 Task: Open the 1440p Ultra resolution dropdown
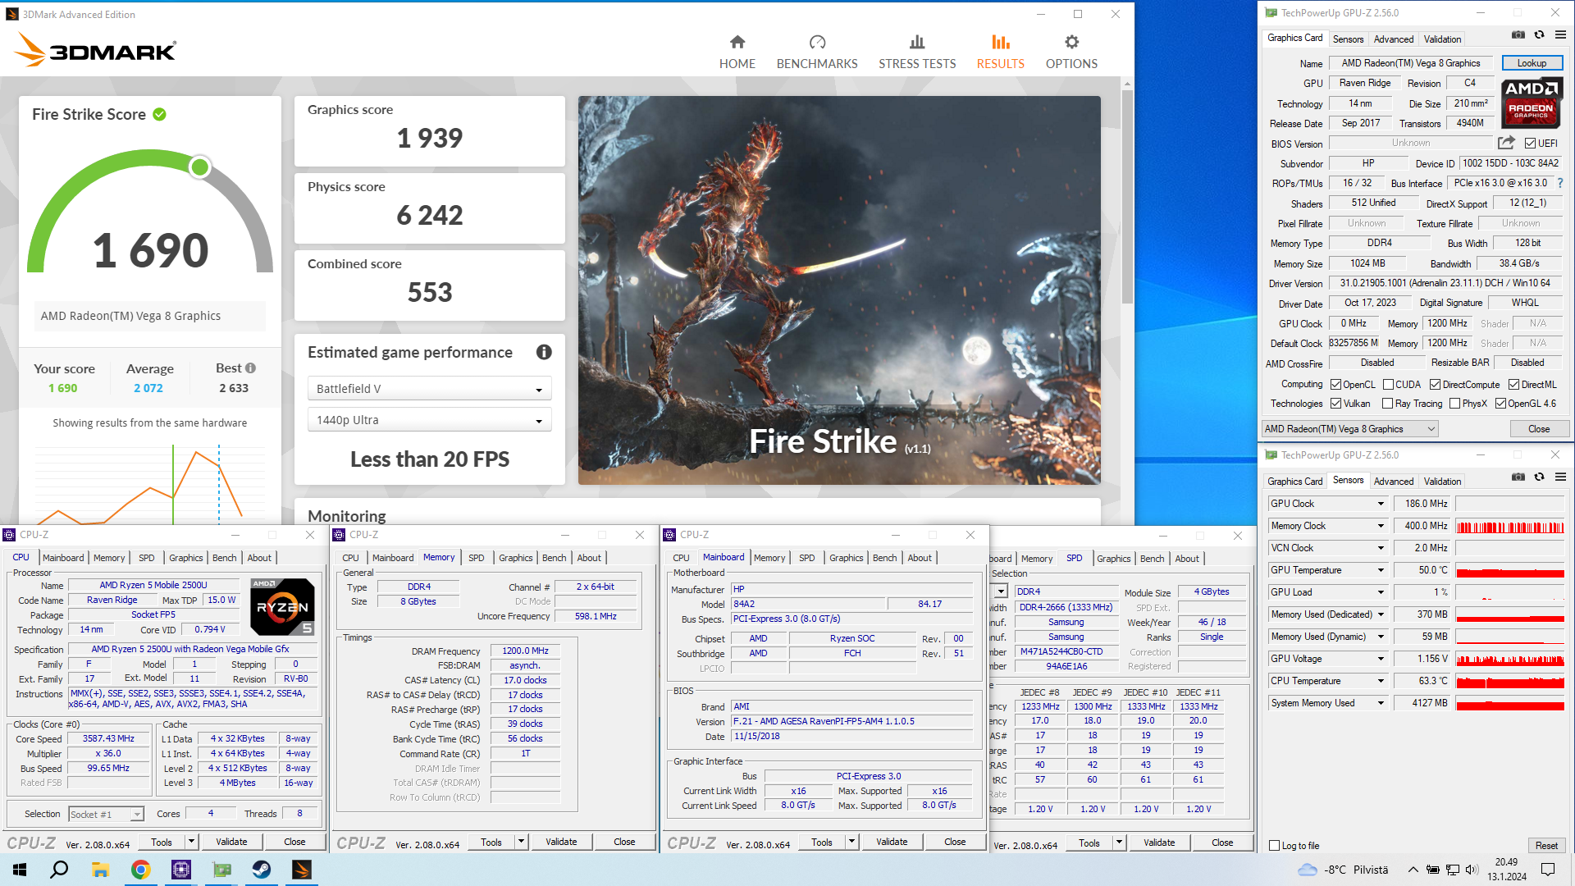click(x=429, y=420)
